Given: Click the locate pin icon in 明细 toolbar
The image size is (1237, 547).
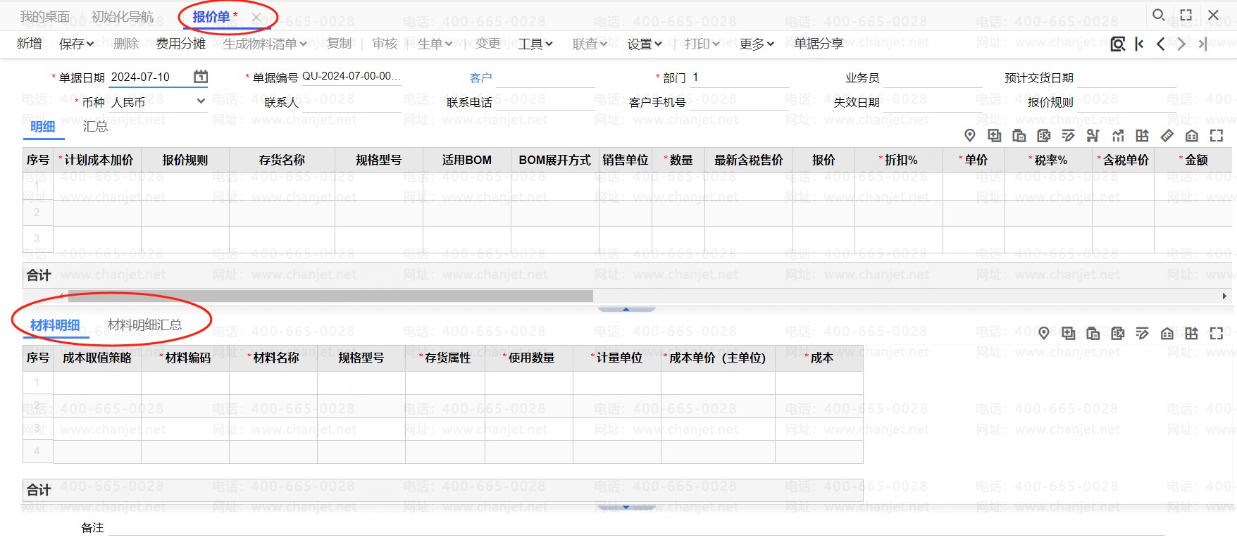Looking at the screenshot, I should (970, 136).
